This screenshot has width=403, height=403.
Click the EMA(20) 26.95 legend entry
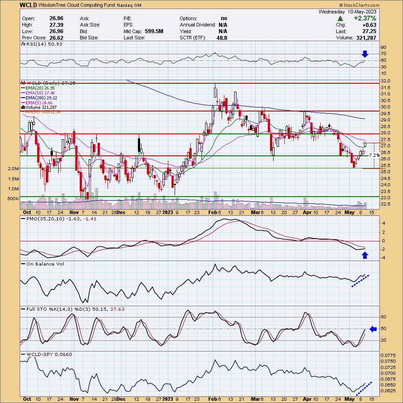pos(40,88)
